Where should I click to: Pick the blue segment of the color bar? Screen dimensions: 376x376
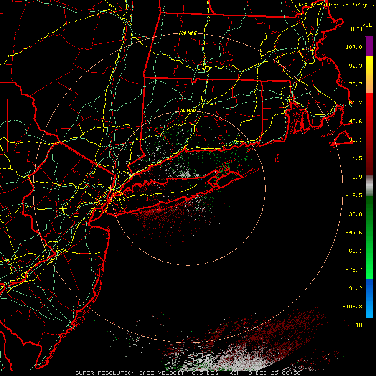(x=369, y=298)
